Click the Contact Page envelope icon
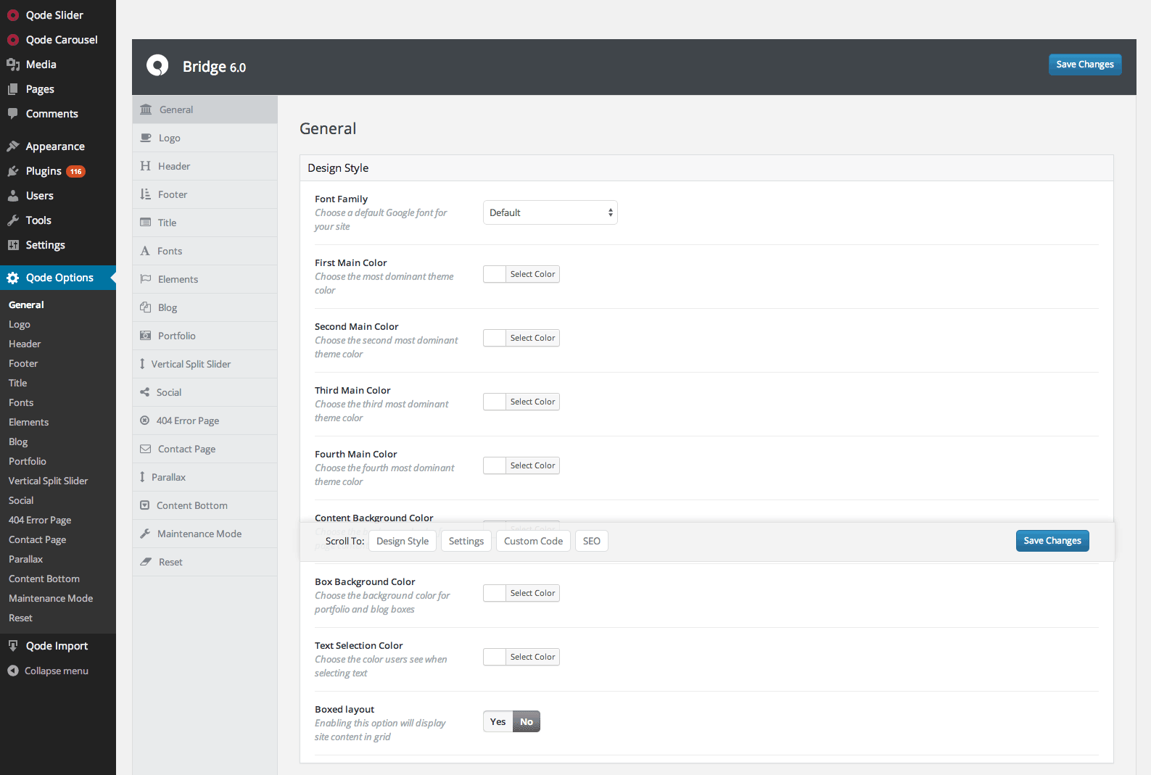 pyautogui.click(x=145, y=449)
